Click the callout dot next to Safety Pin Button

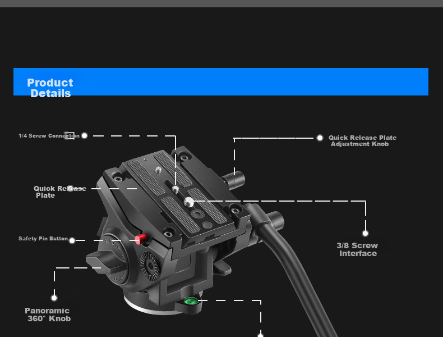[x=72, y=240]
